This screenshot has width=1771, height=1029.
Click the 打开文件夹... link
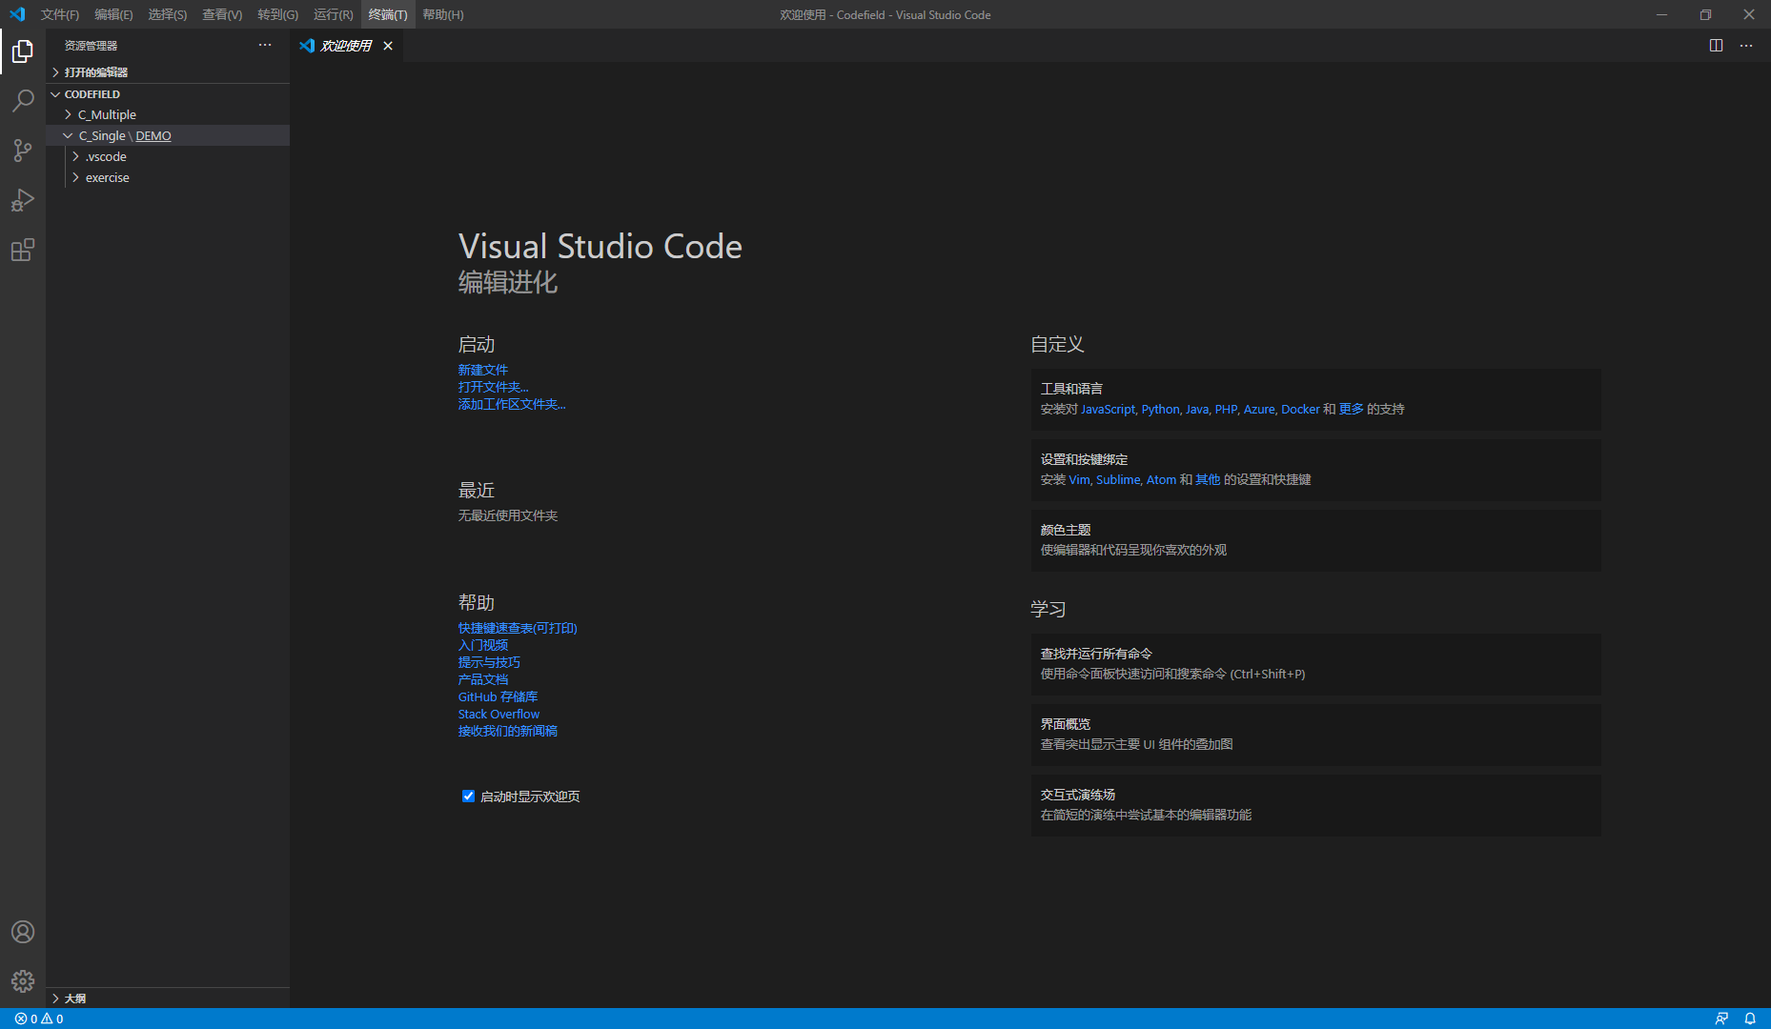click(x=493, y=387)
